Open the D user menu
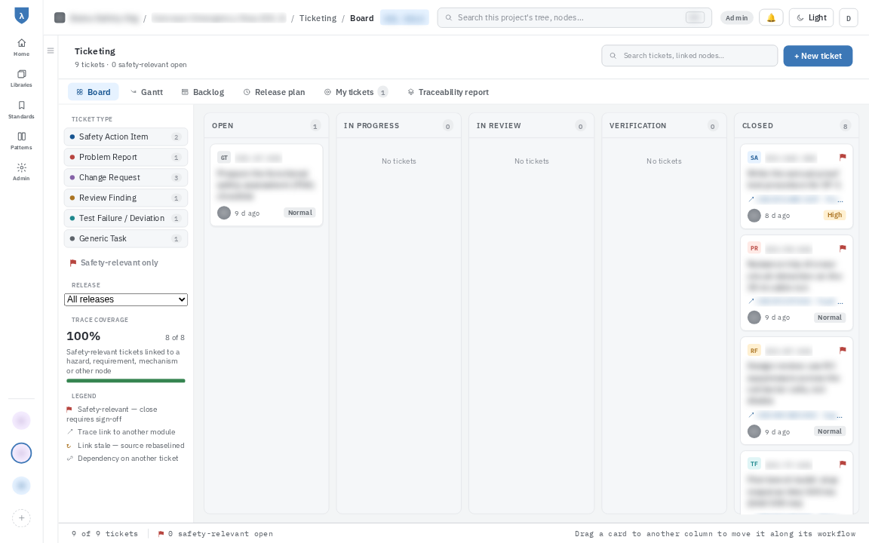 [849, 18]
